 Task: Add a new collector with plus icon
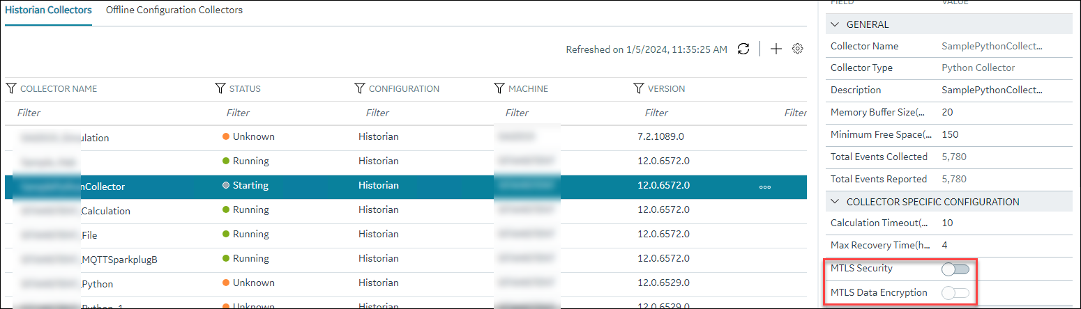pyautogui.click(x=776, y=49)
